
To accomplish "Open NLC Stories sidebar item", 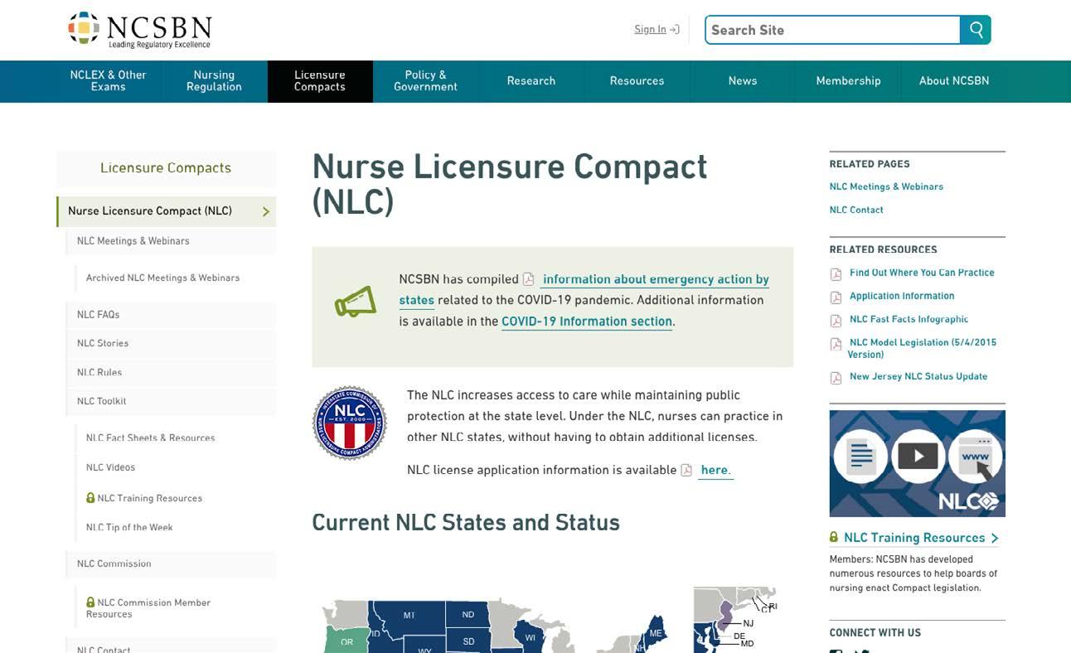I will point(171,343).
